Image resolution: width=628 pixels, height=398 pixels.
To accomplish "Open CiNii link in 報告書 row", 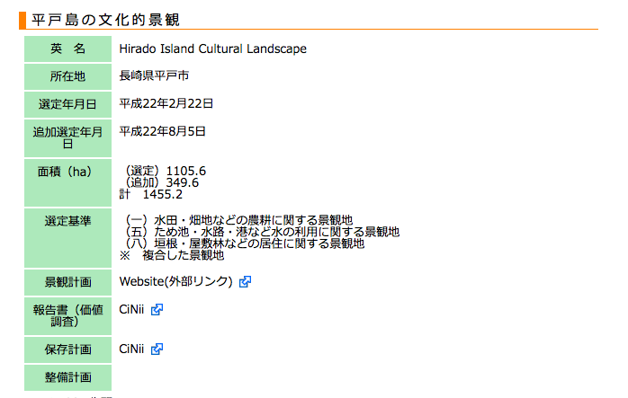I will point(131,310).
